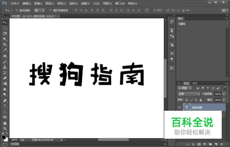Open the 类型 layer filter dropdown
Screen dimensions: 230x147
(x=185, y=88)
